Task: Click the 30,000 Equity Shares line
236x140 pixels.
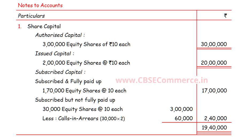Action: coord(83,109)
